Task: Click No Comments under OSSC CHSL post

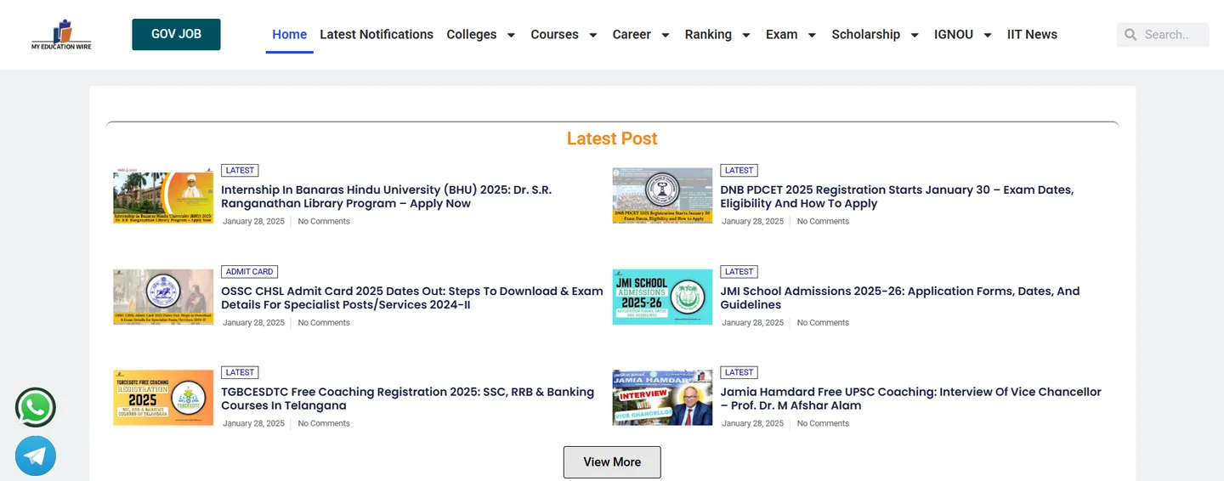Action: point(324,322)
